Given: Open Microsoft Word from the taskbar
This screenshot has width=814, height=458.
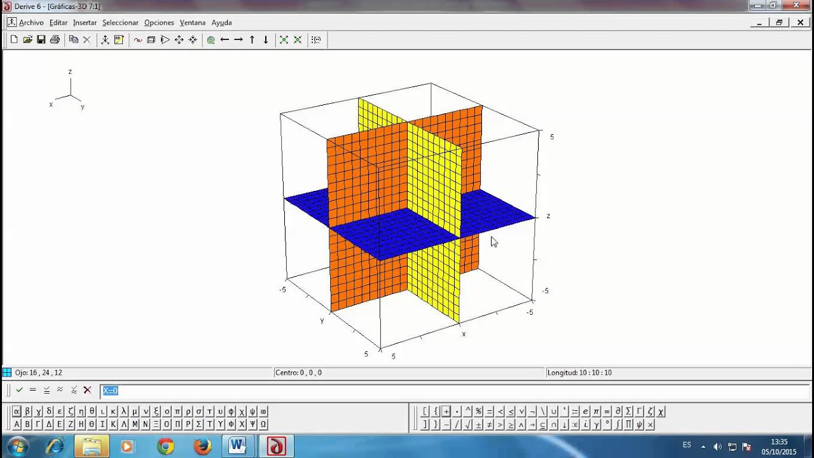Looking at the screenshot, I should tap(238, 447).
